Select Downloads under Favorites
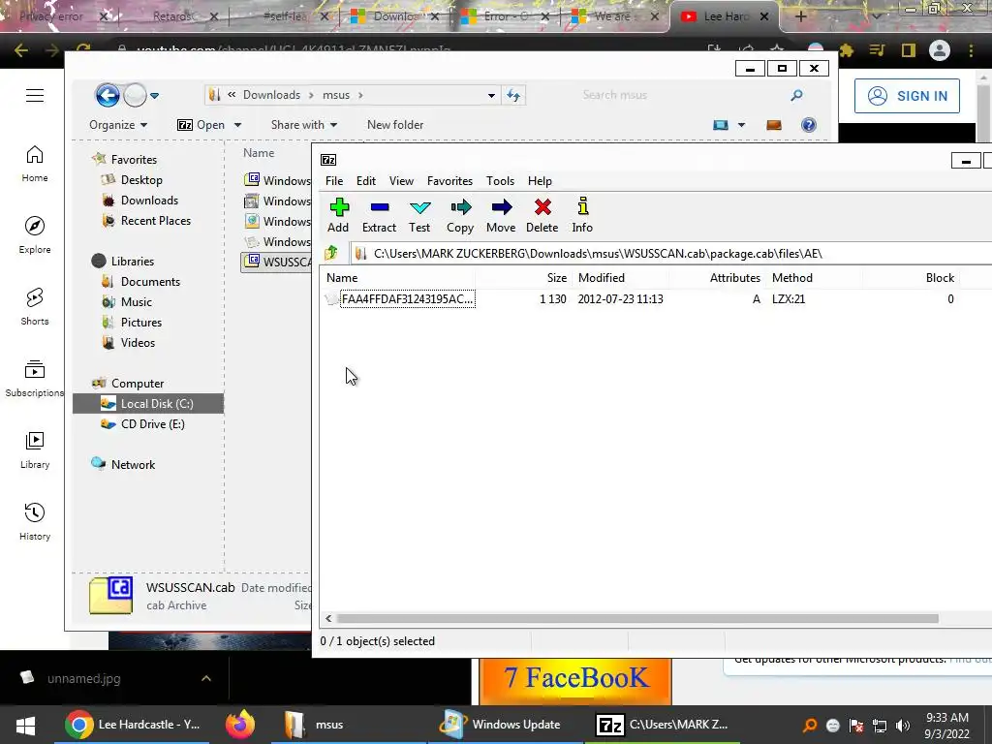This screenshot has height=744, width=992. [149, 201]
